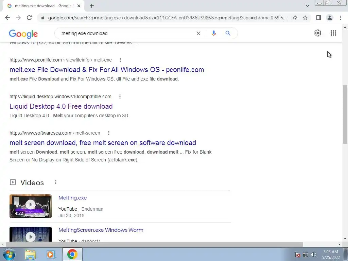348x261 pixels.
Task: Open melt screen download softwaresea link
Action: [x=103, y=143]
